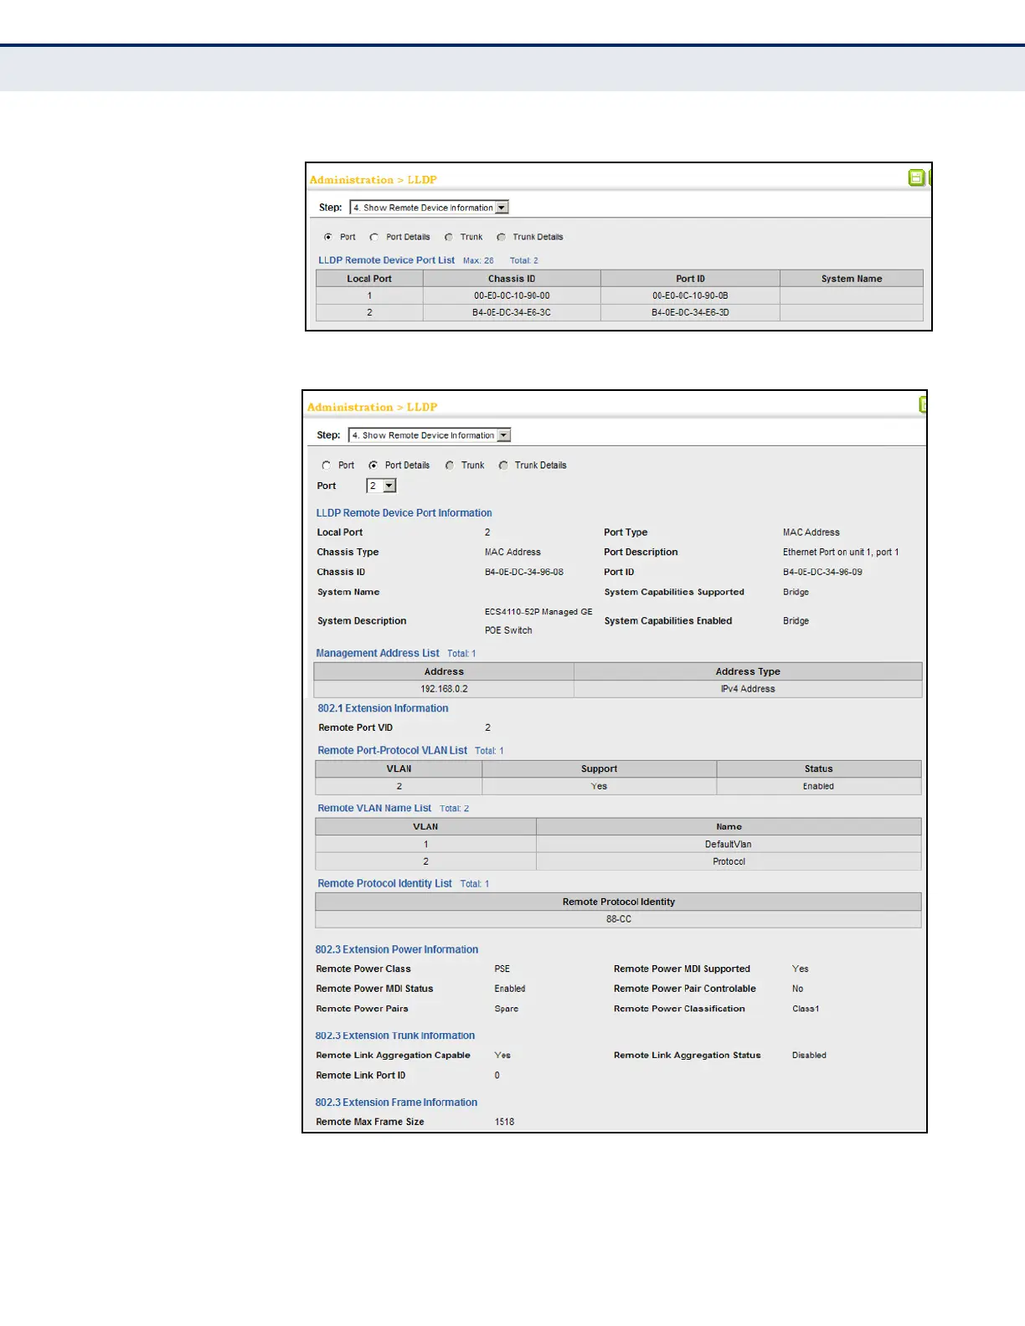Viewport: 1025px width, 1326px height.
Task: Click the Local Port column header
Action: point(369,279)
